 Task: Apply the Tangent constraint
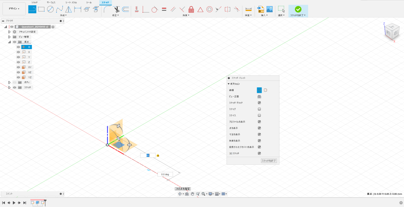155,9
